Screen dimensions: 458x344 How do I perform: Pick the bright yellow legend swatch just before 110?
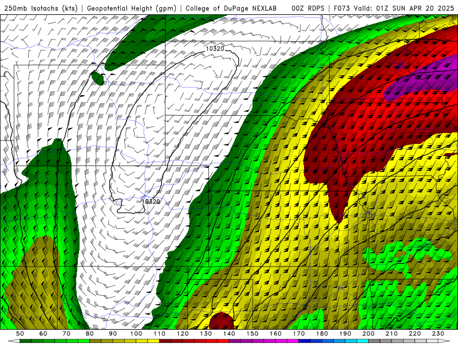(153, 341)
